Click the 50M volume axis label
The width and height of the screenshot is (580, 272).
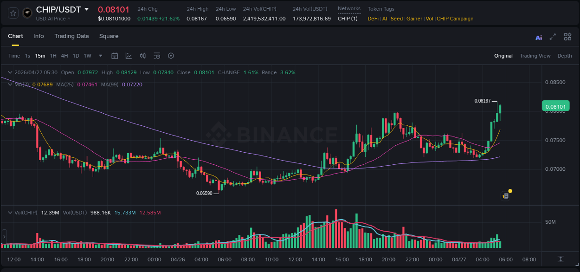(x=550, y=222)
